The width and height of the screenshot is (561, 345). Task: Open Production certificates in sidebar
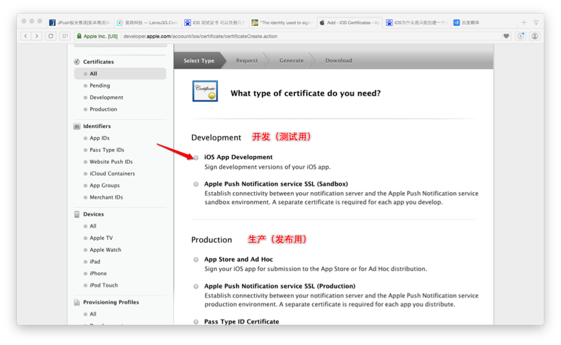[103, 109]
